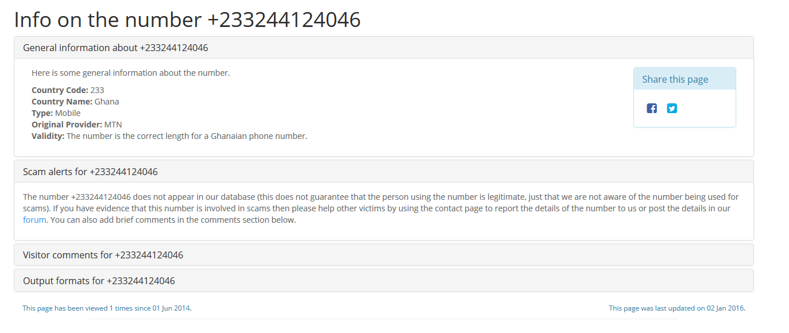Viewport: 789px width, 333px height.
Task: Click the Validity information line
Action: click(x=169, y=136)
